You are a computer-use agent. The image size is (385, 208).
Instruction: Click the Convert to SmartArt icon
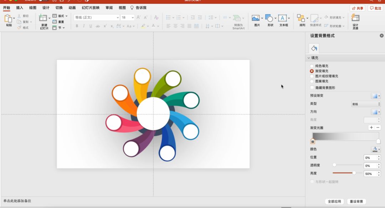pos(237,18)
